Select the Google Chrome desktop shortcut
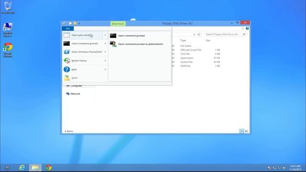This screenshot has height=172, width=306. pos(8,50)
